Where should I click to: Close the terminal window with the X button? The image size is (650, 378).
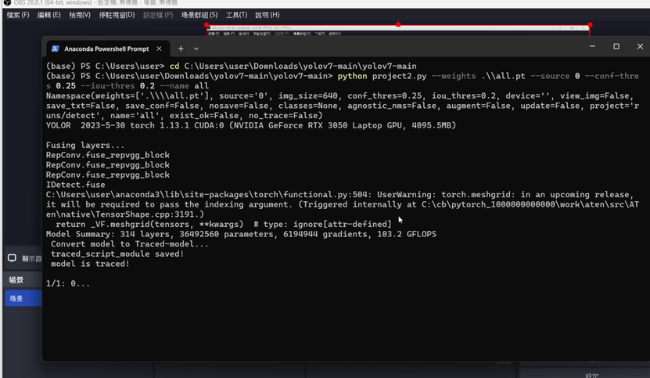[x=641, y=47]
